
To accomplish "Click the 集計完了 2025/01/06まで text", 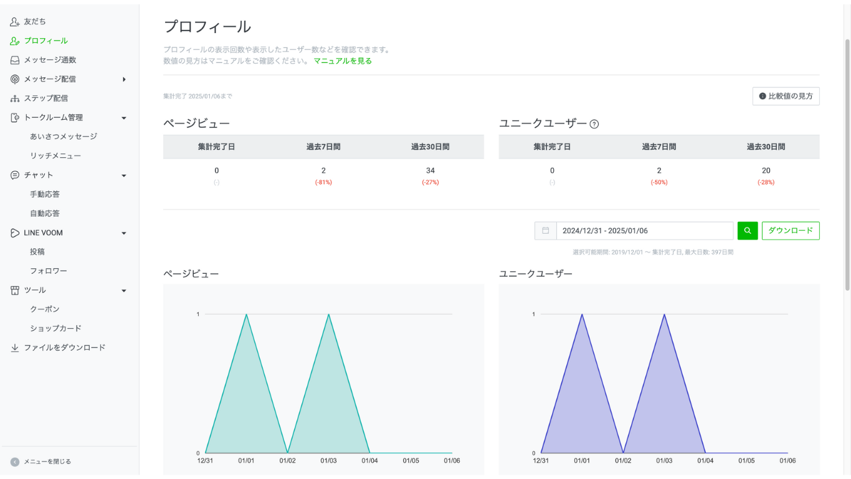I will (x=197, y=97).
